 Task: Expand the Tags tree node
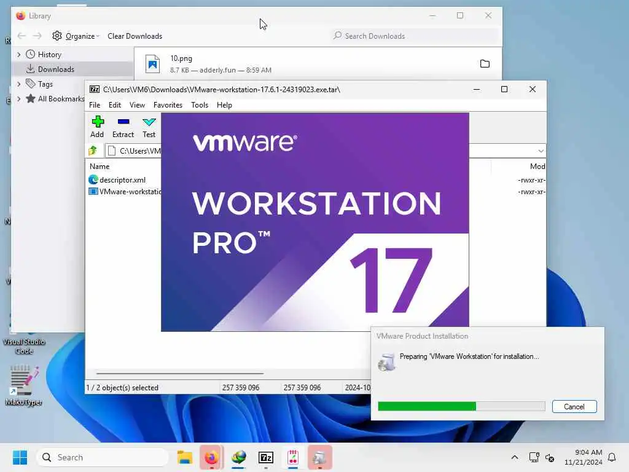coord(19,84)
